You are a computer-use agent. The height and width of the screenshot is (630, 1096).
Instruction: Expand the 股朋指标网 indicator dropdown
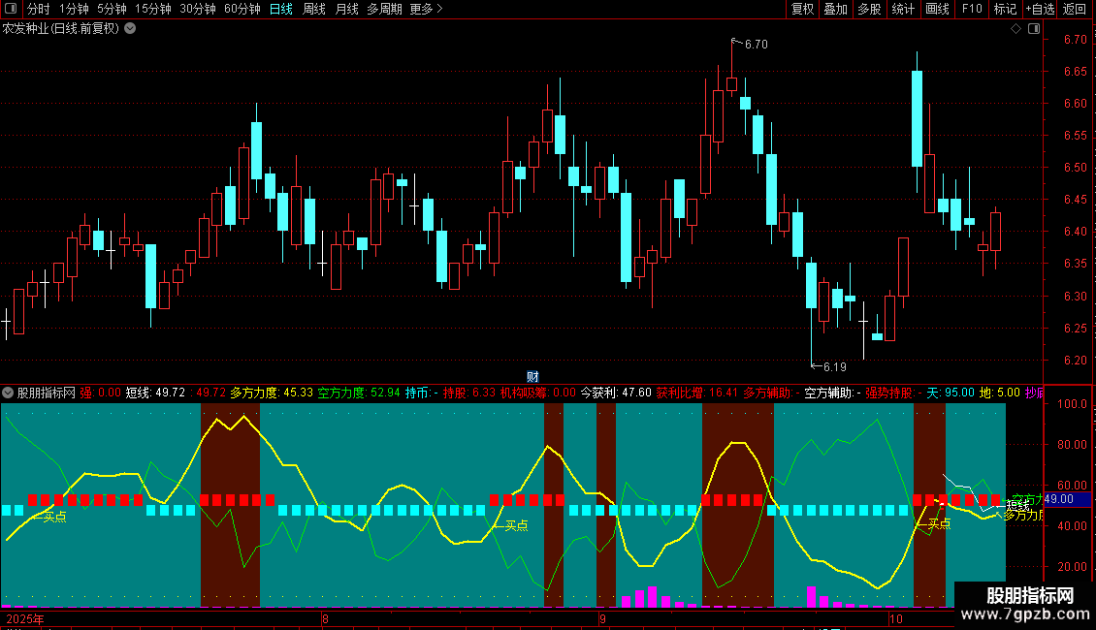[x=8, y=394]
